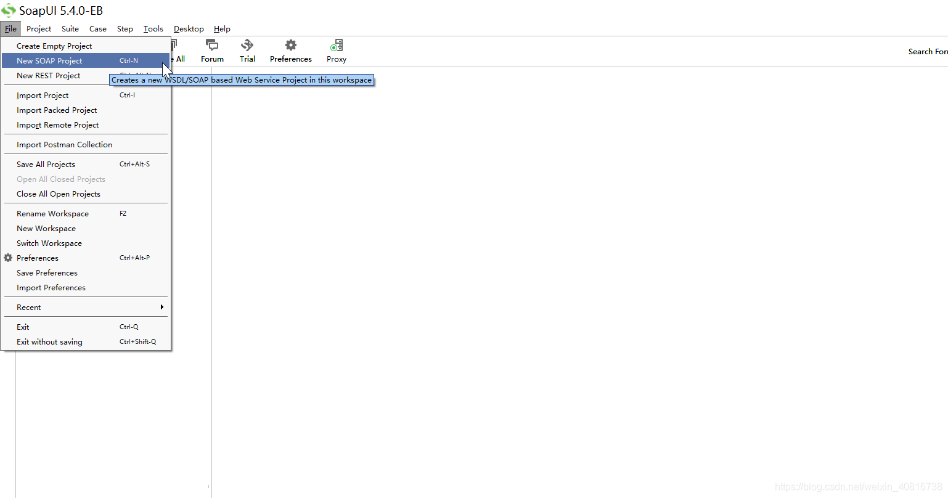The height and width of the screenshot is (498, 948).
Task: Open the Project menu
Action: point(39,29)
